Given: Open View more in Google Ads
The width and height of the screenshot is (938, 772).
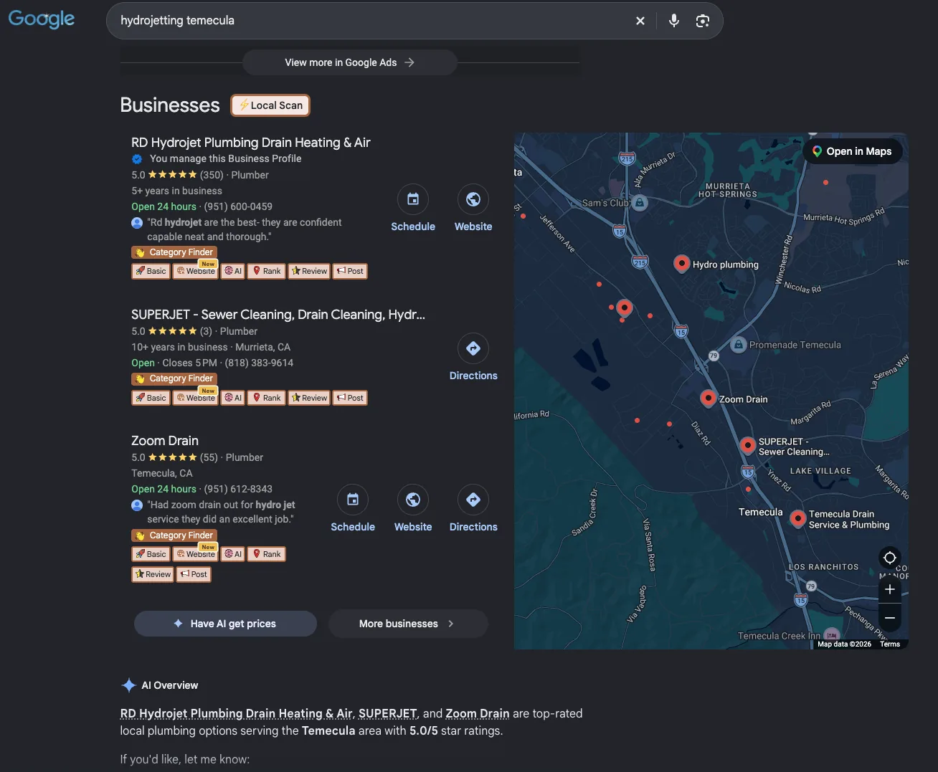Looking at the screenshot, I should pyautogui.click(x=350, y=62).
